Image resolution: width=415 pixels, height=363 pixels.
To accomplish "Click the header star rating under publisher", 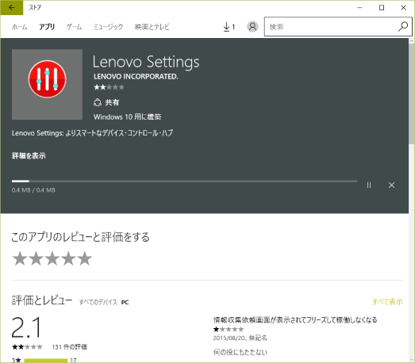I will point(109,87).
